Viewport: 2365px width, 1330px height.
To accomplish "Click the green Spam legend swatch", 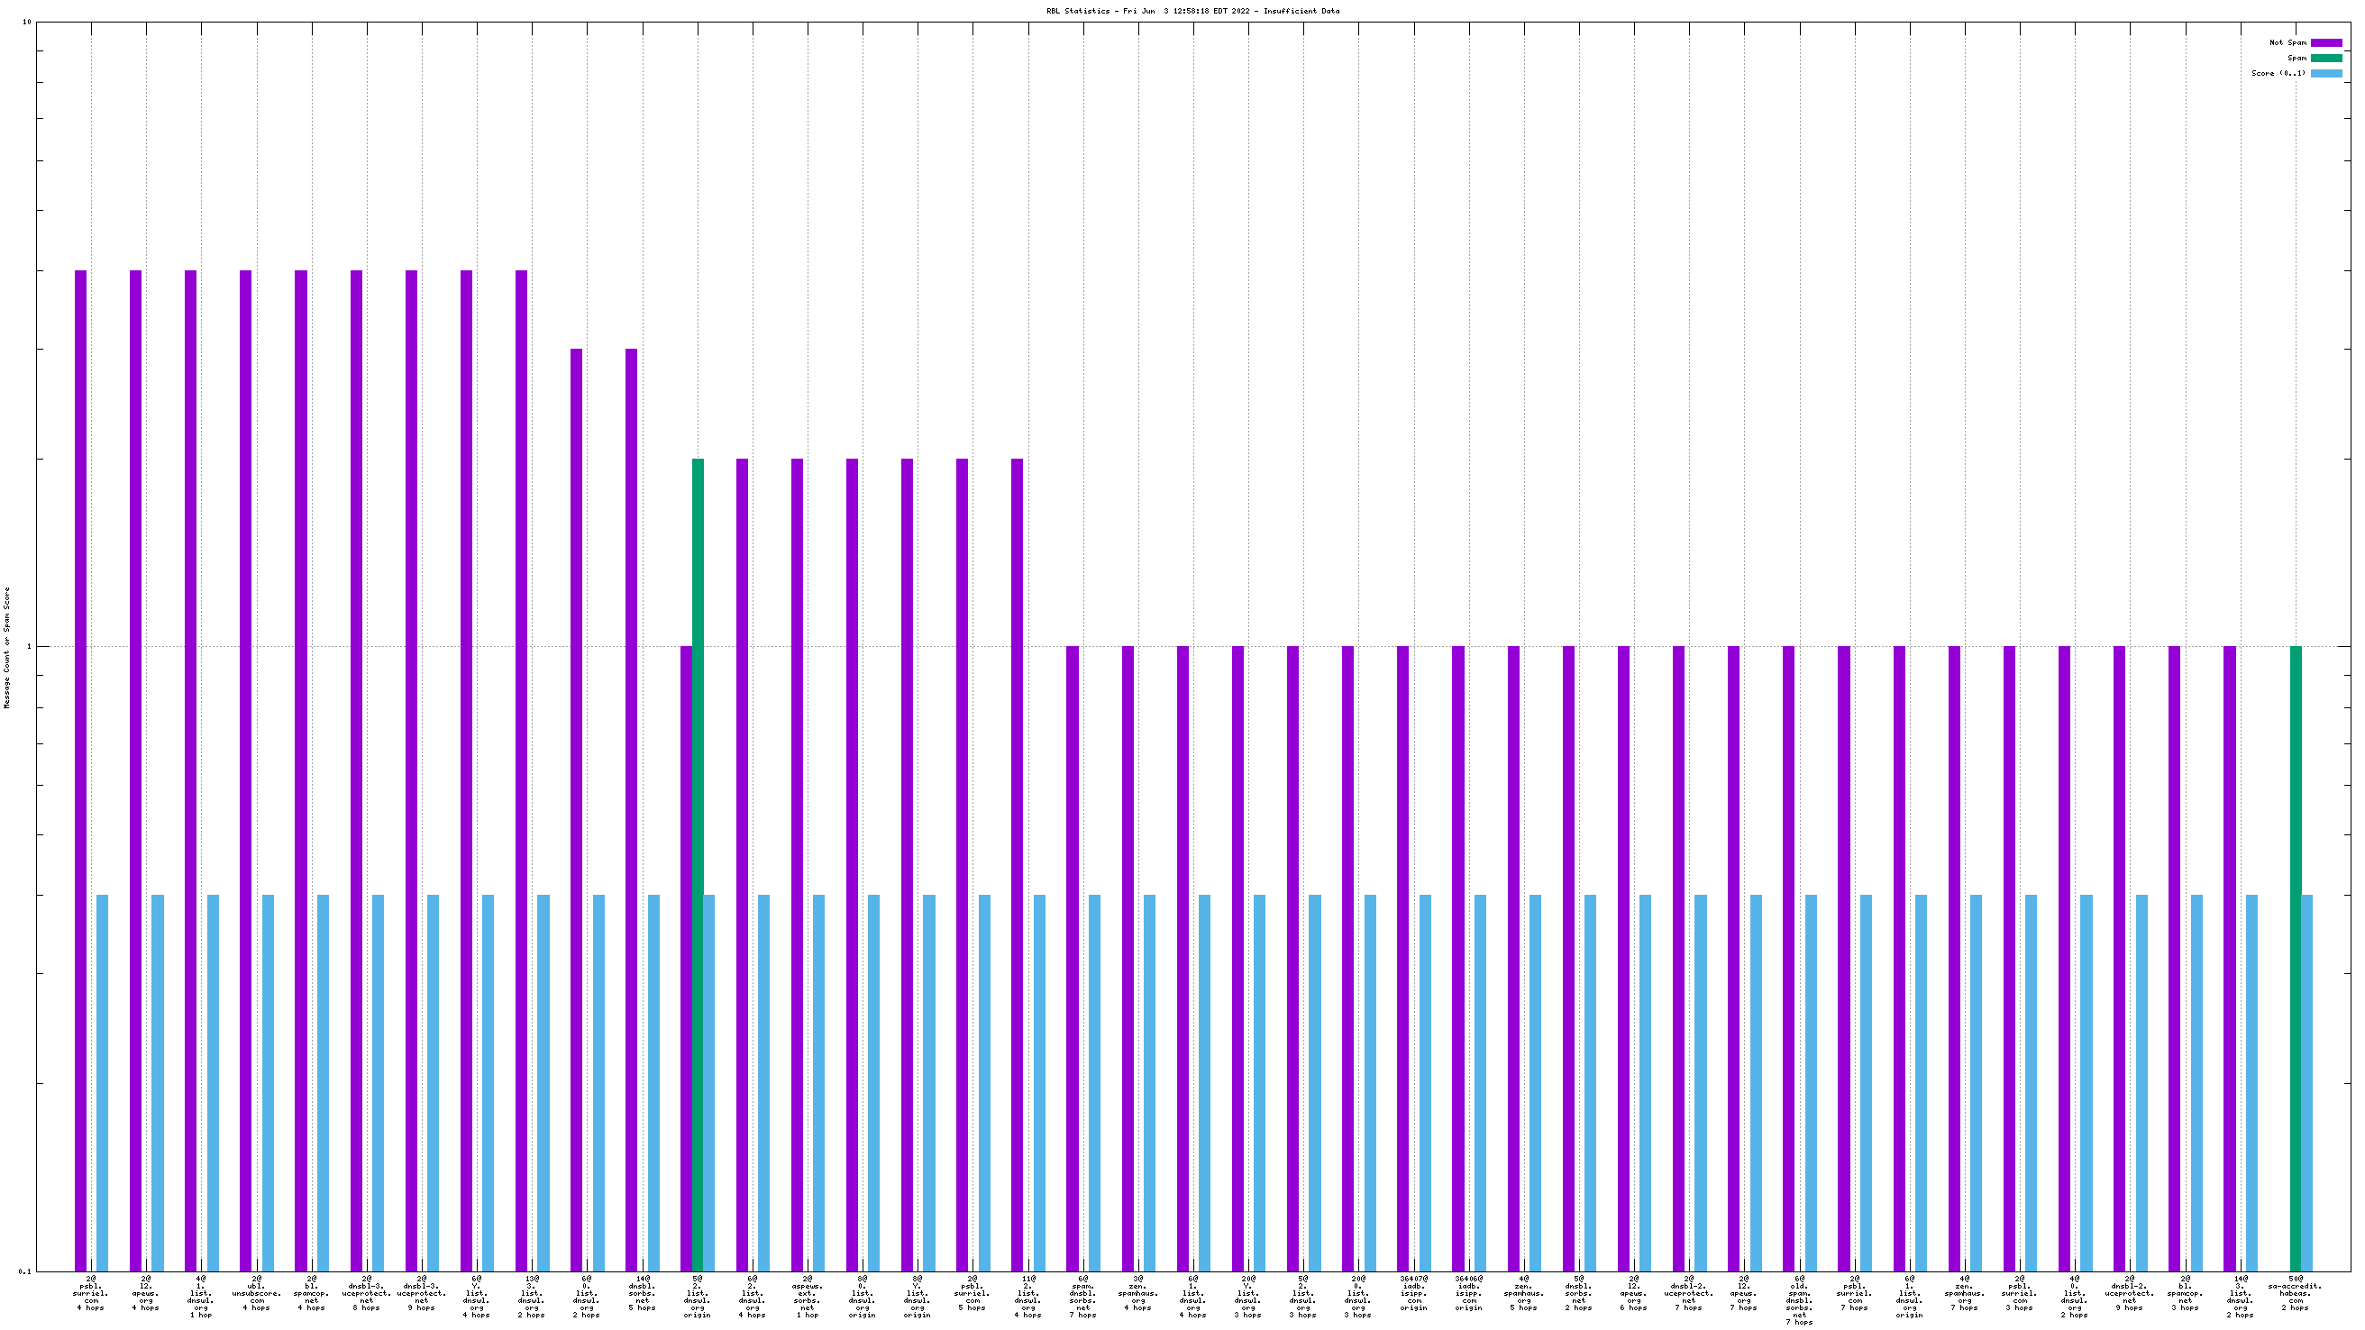I will click(2325, 58).
